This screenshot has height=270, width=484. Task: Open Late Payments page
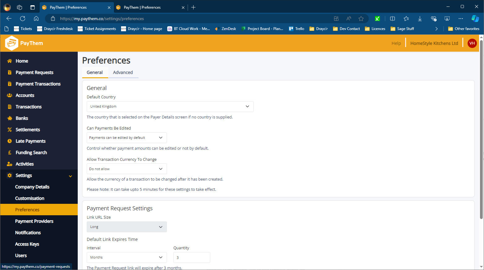coord(30,141)
